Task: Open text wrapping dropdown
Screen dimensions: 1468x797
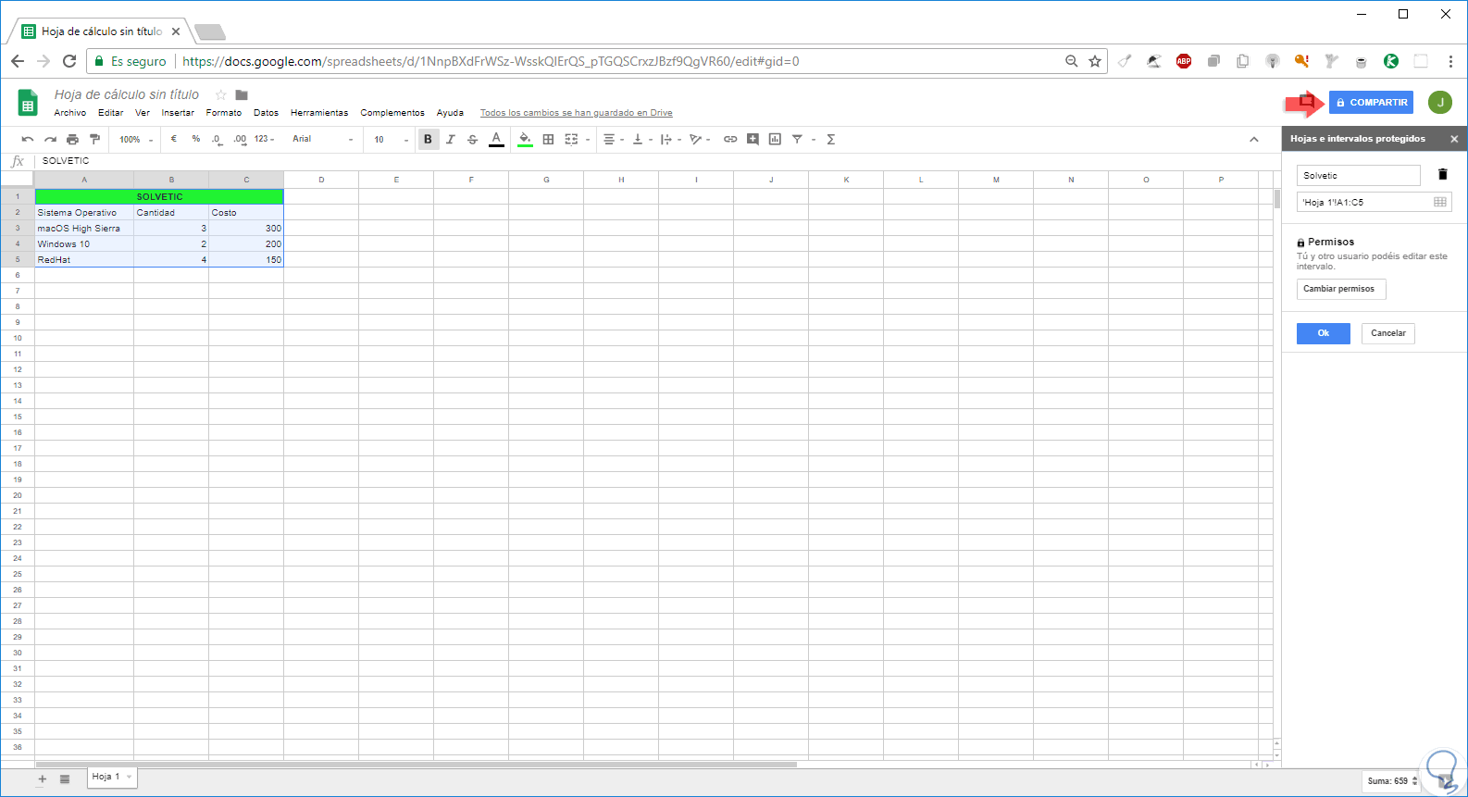Action: [x=670, y=140]
